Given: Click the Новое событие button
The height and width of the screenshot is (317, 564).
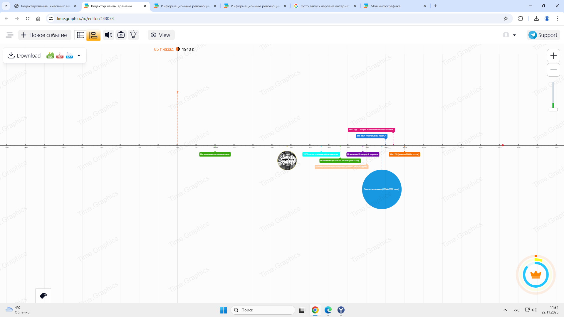Looking at the screenshot, I should (45, 35).
